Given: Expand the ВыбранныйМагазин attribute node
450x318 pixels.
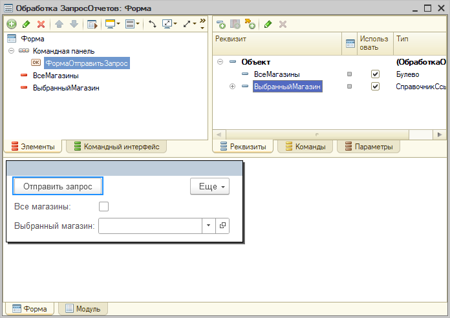Looking at the screenshot, I should [x=232, y=87].
